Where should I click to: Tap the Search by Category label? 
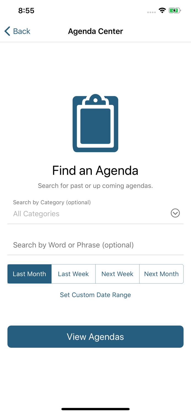52,202
